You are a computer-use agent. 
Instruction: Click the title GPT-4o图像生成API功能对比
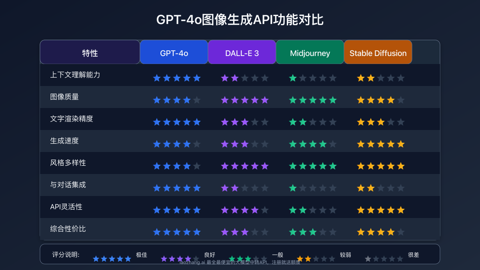240,20
